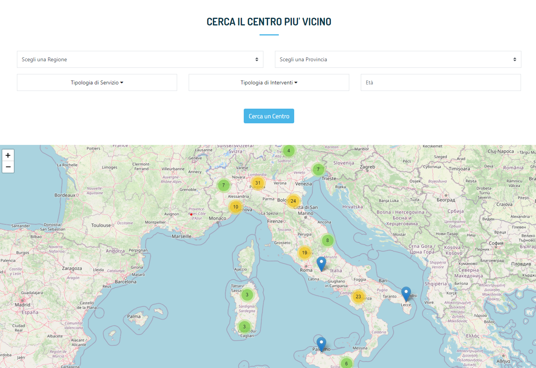This screenshot has width=536, height=368.
Task: Click the Bordeaux label on the map
Action: (65, 195)
